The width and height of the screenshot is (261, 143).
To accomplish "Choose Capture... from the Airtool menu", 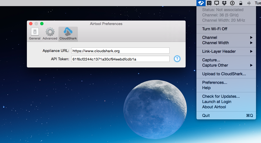I will pos(226,60).
